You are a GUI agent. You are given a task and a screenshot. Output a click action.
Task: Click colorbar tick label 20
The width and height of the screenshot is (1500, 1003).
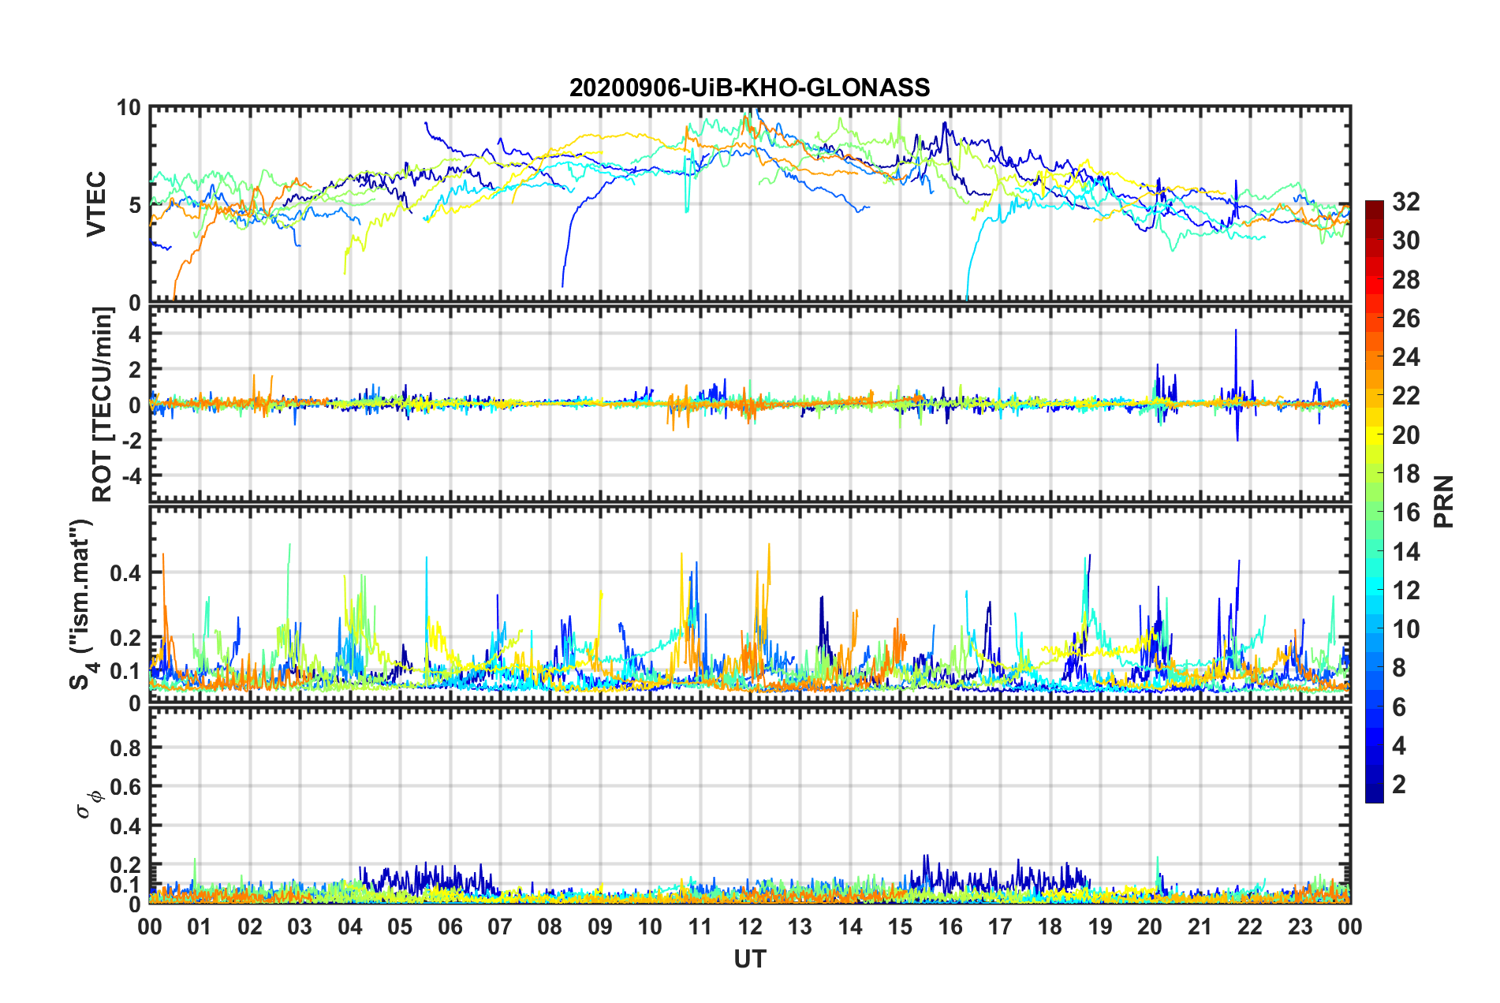tap(1405, 435)
